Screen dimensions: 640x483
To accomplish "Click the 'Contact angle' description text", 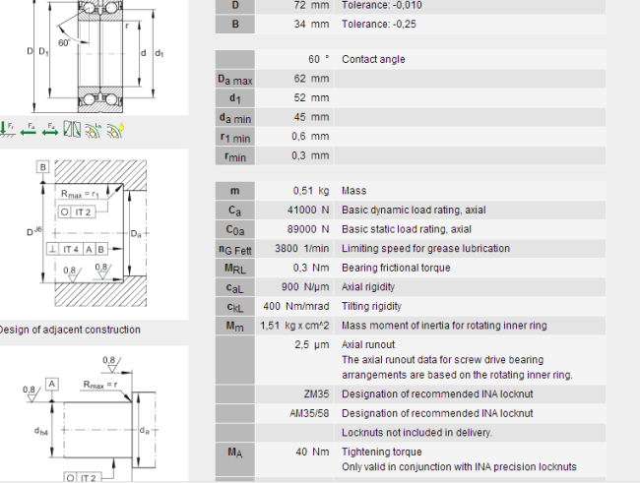I will (373, 60).
